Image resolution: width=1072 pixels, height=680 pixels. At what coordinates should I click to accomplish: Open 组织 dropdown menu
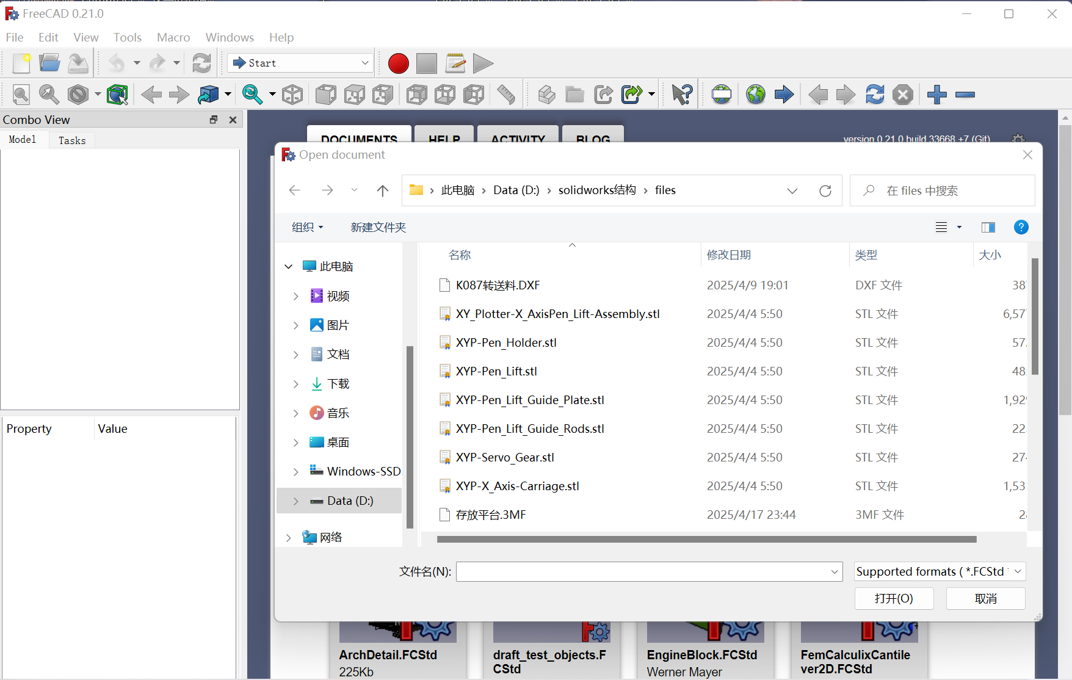(x=307, y=227)
